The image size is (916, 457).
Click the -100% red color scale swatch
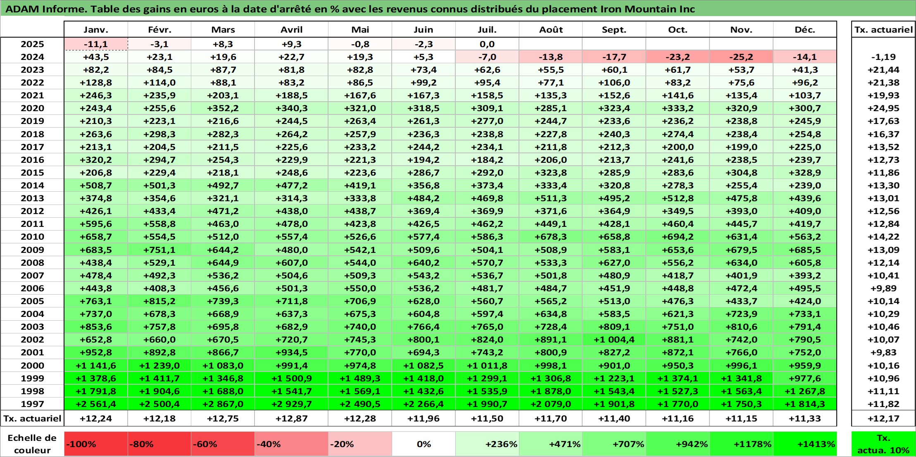tap(96, 444)
